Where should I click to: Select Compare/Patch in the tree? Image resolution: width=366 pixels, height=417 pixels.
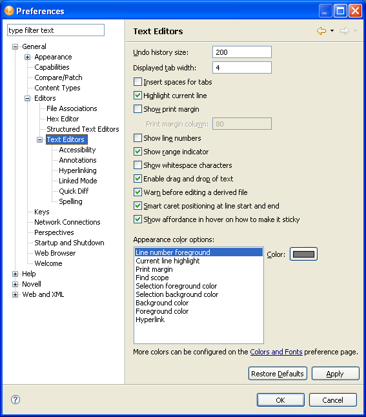tap(58, 77)
